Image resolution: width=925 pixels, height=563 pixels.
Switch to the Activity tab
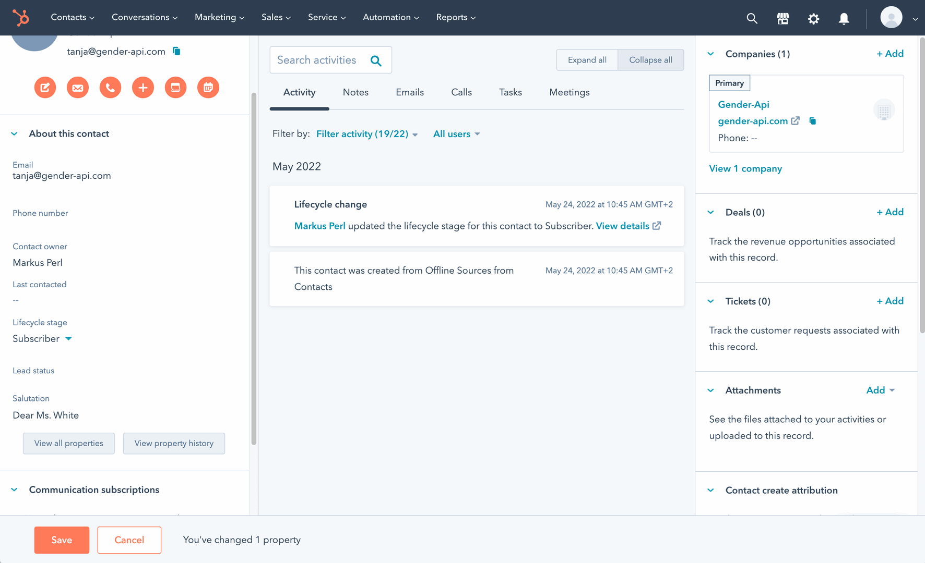[x=299, y=92]
